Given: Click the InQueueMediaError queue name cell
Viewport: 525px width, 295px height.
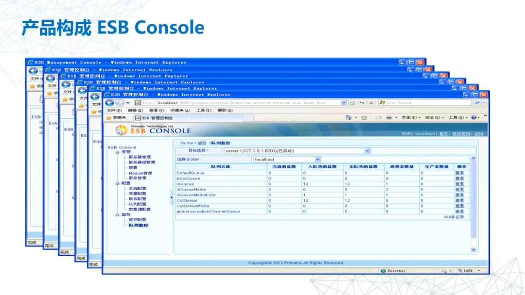Looking at the screenshot, I should click(221, 195).
